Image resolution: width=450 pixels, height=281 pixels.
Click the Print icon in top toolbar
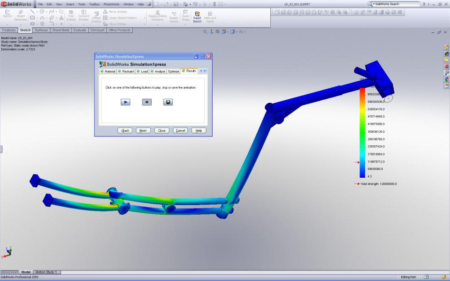pos(185,4)
